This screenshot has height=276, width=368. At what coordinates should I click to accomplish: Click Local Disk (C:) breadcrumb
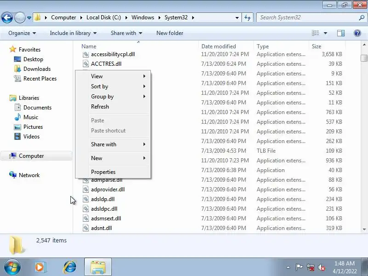(x=103, y=17)
